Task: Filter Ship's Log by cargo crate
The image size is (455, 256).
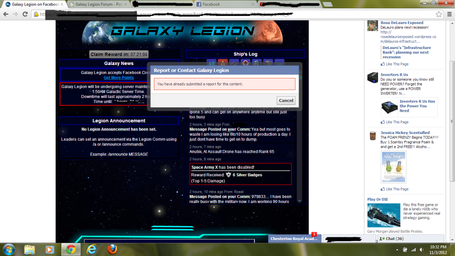Action: 268,63
